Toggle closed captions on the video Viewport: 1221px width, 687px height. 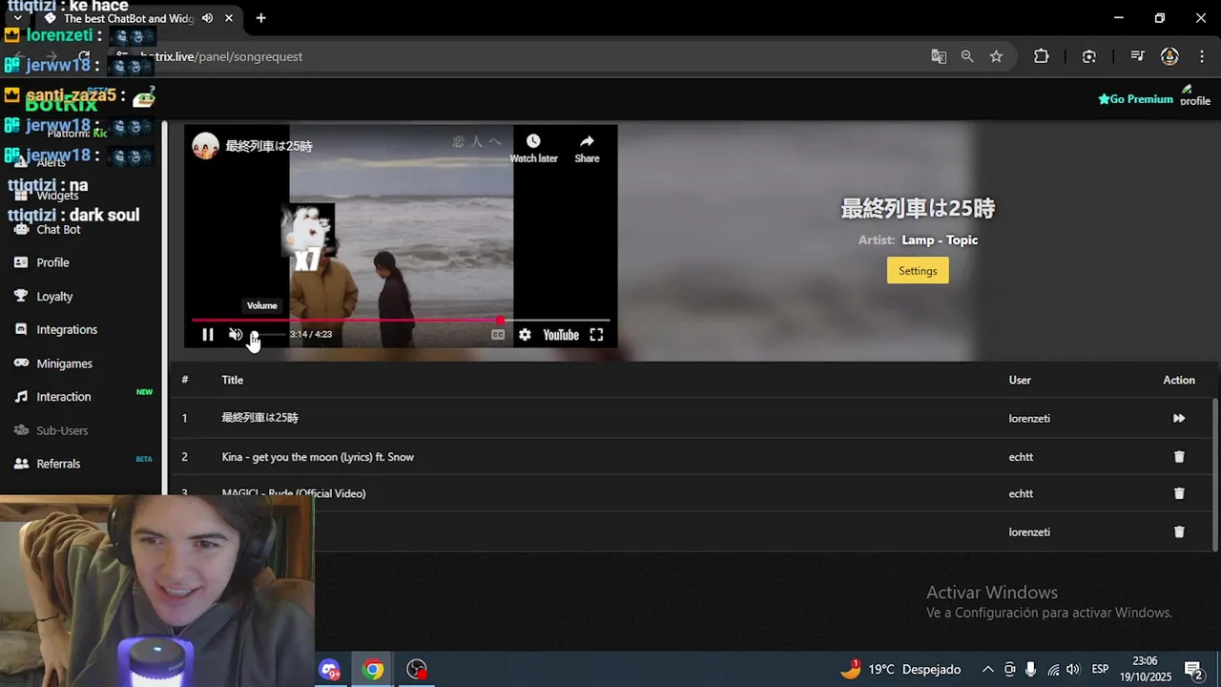498,335
